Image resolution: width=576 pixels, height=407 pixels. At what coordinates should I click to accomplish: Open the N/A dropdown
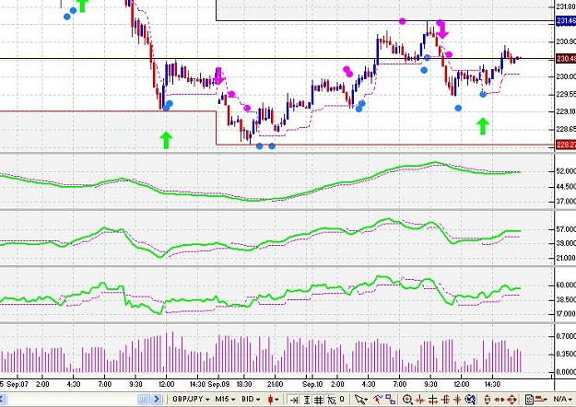pos(562,399)
